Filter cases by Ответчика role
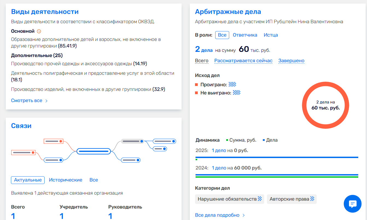367x220 pixels. click(245, 35)
